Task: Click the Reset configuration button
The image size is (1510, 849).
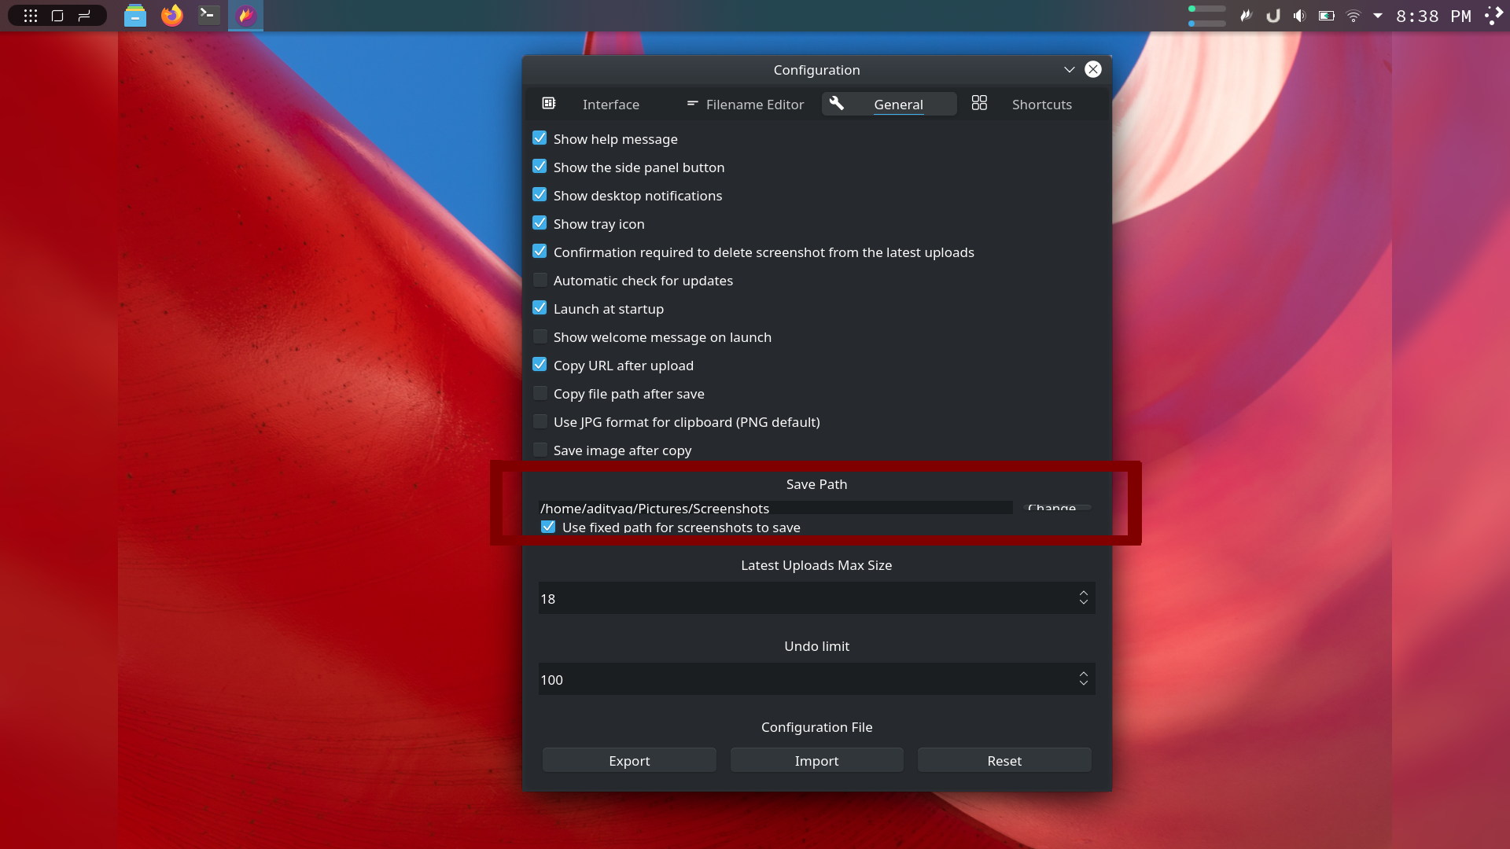Action: click(x=1004, y=760)
